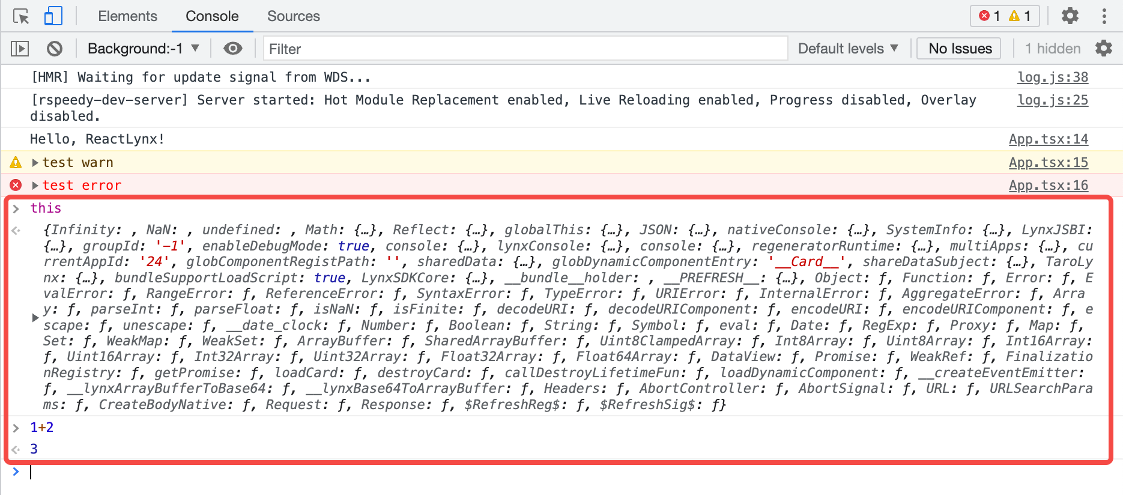Viewport: 1123px width, 495px height.
Task: Expand the test warn message
Action: (x=35, y=163)
